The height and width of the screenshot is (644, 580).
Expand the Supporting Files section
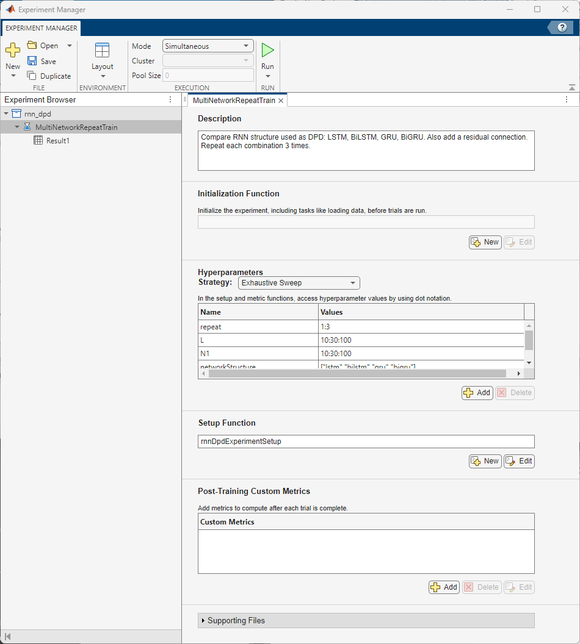(203, 620)
